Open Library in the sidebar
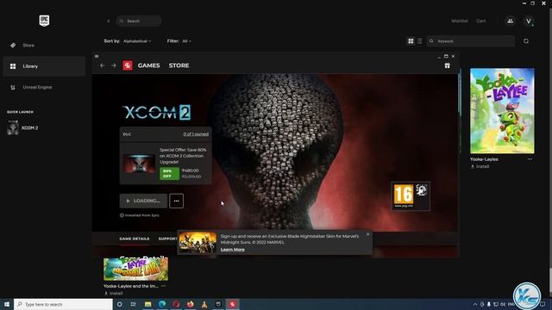 pyautogui.click(x=44, y=66)
